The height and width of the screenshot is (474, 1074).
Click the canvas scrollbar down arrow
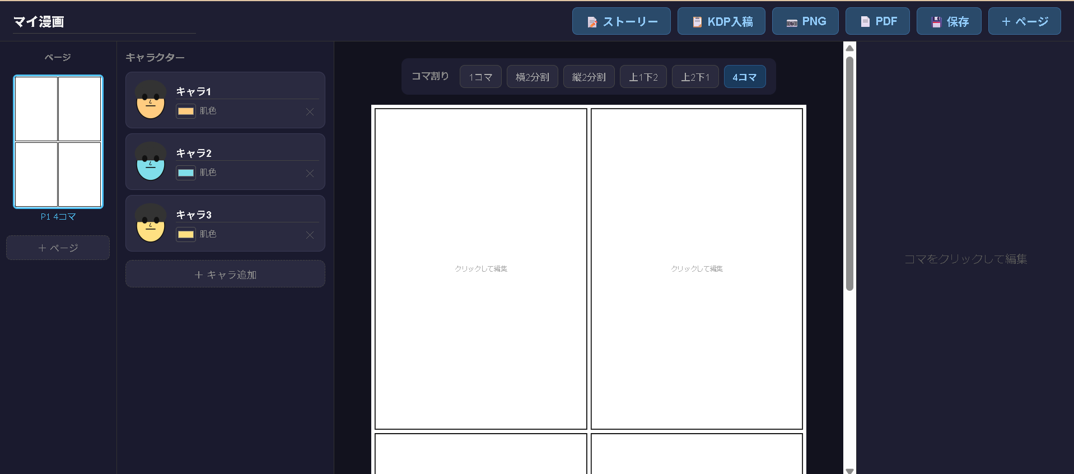tap(849, 471)
